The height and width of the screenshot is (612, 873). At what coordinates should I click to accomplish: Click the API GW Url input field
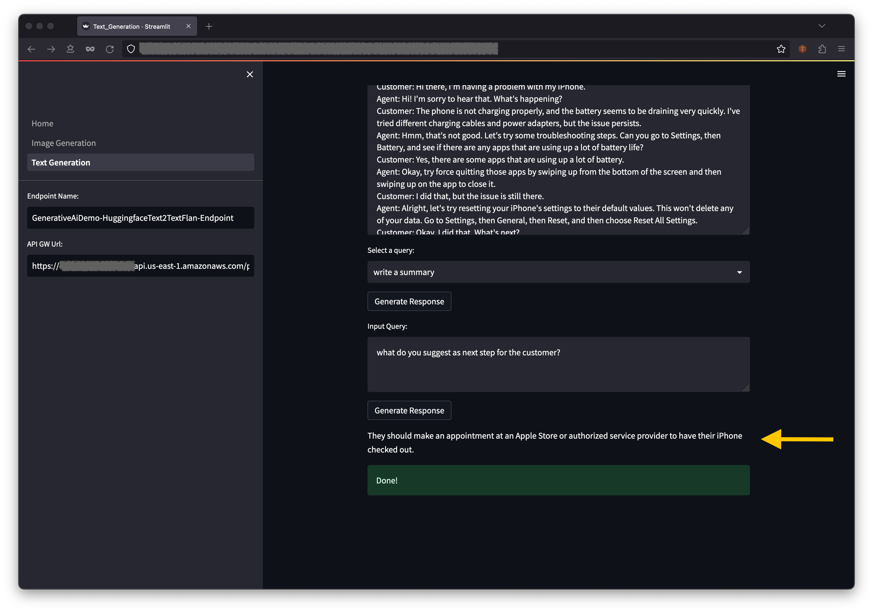pos(140,266)
